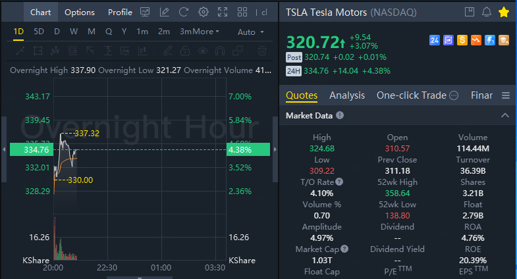Click the price alert bell icon
The height and width of the screenshot is (279, 517).
coord(487,13)
